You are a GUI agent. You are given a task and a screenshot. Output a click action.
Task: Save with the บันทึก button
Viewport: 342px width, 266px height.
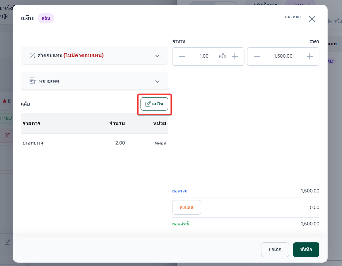pos(306,249)
